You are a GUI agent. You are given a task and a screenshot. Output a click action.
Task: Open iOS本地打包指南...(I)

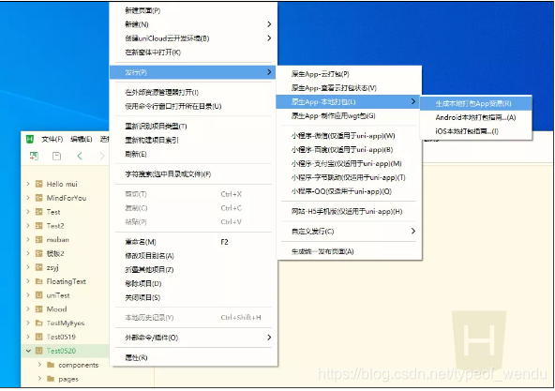click(475, 131)
